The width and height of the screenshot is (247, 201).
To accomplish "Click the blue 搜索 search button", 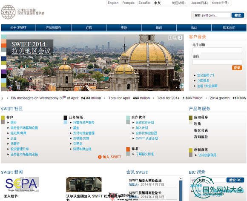I will [238, 15].
